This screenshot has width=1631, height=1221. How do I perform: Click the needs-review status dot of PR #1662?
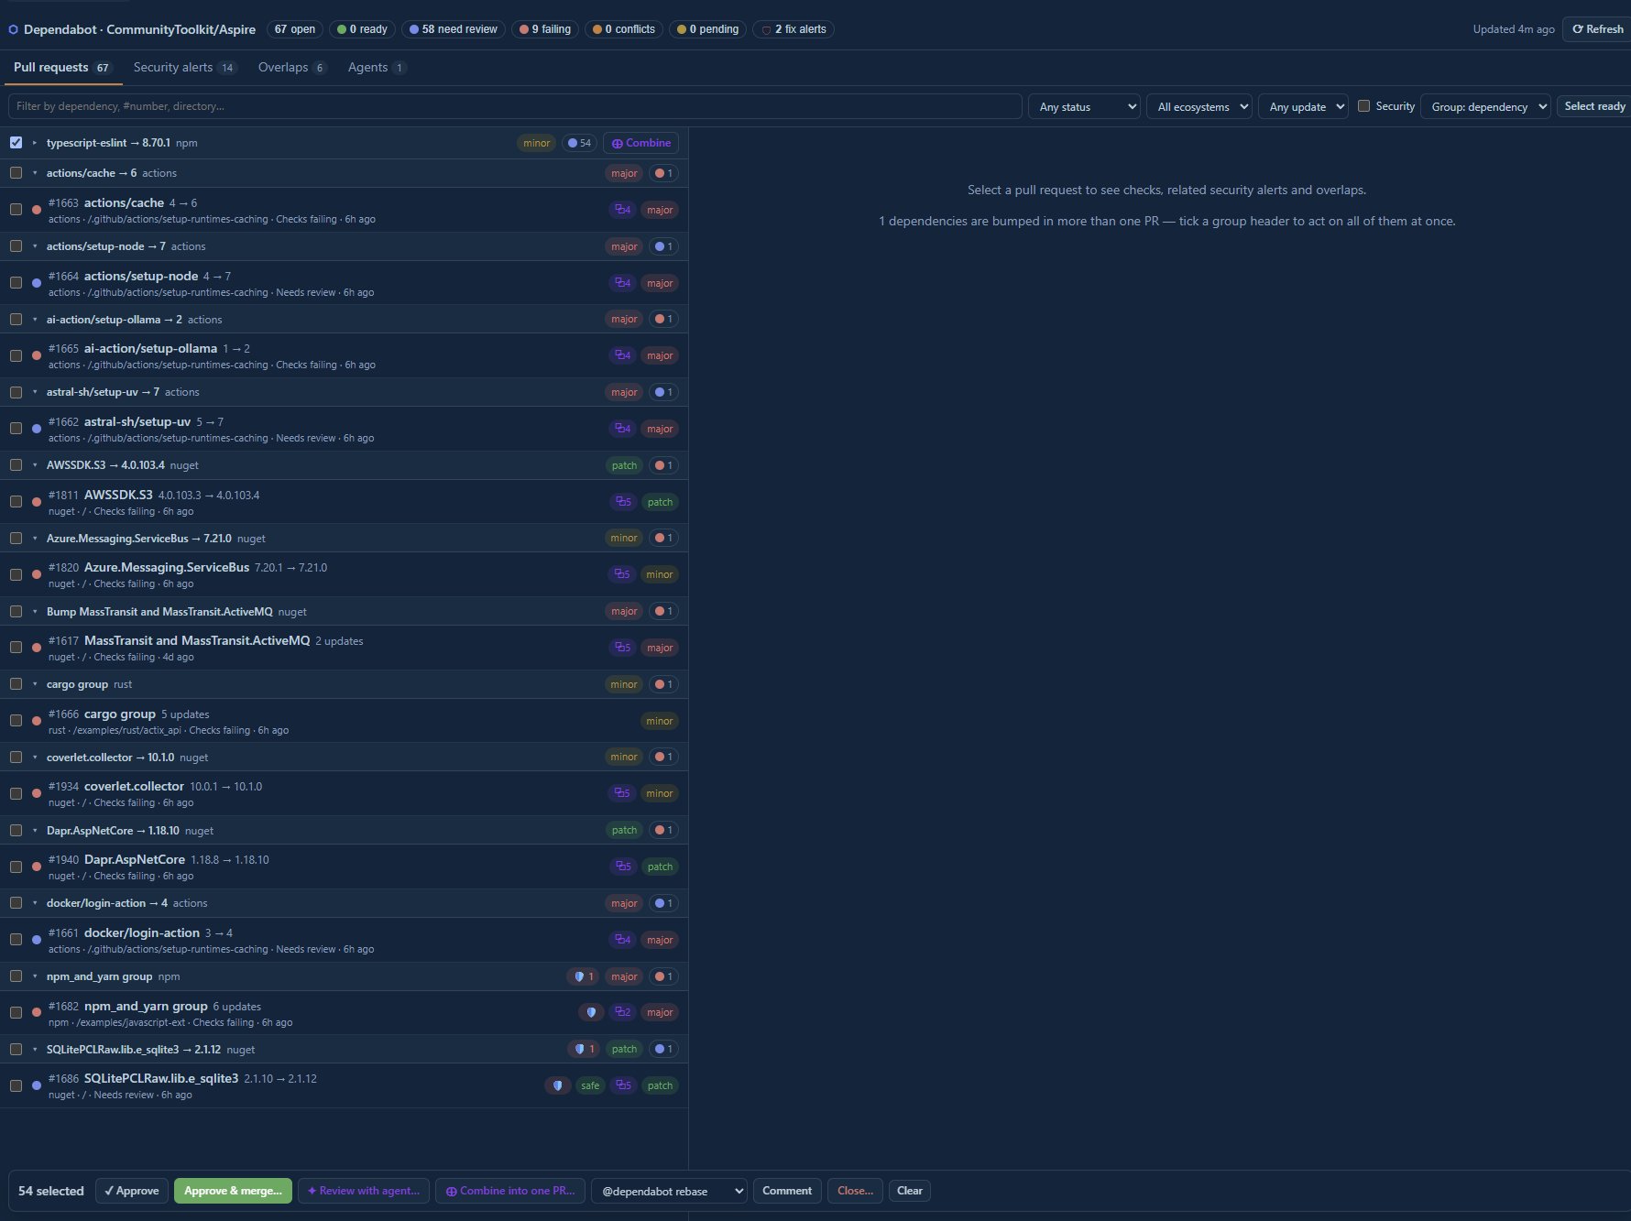(37, 429)
